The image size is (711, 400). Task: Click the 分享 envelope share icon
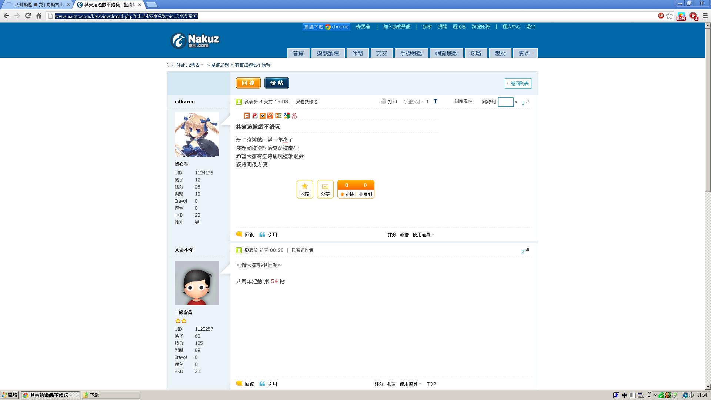pyautogui.click(x=325, y=187)
